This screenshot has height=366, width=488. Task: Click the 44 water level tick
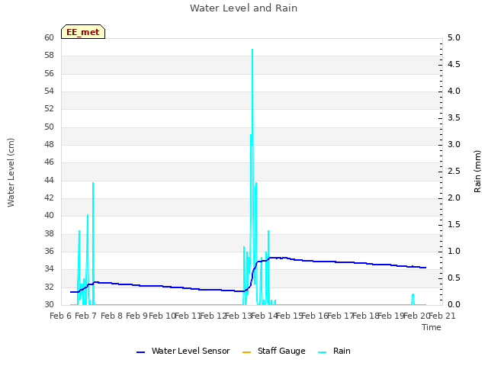coord(49,180)
